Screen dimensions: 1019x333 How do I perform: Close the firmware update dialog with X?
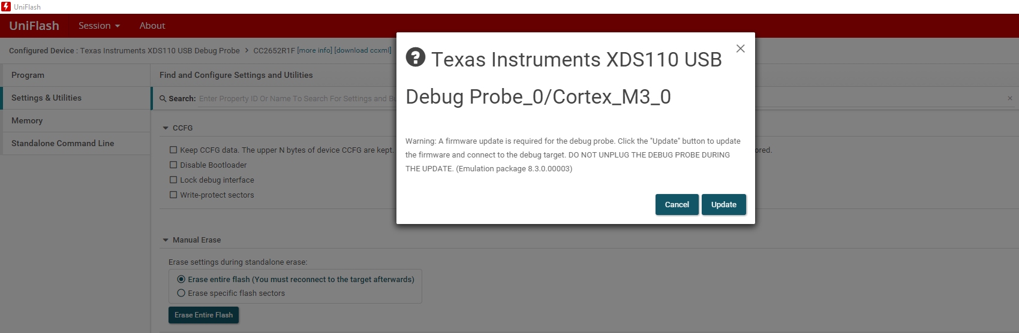point(741,49)
